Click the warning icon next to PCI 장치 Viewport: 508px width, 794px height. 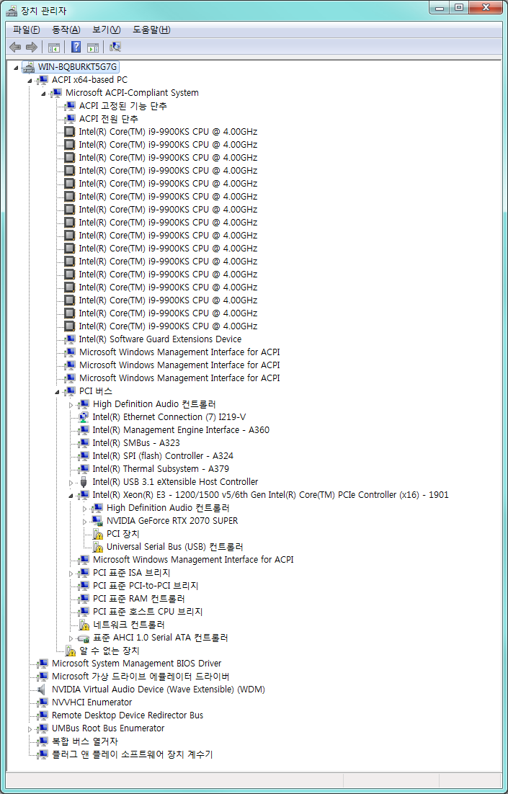pos(98,534)
